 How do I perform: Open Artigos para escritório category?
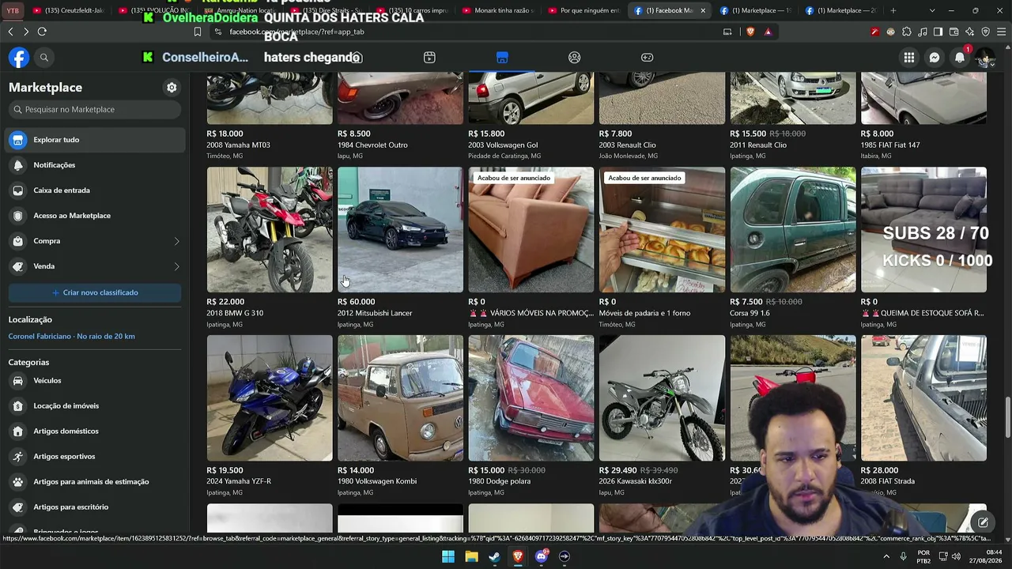(x=95, y=507)
